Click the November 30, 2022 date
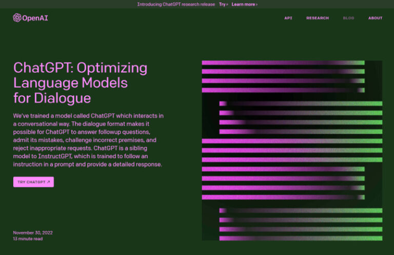The width and height of the screenshot is (394, 255). (x=33, y=232)
